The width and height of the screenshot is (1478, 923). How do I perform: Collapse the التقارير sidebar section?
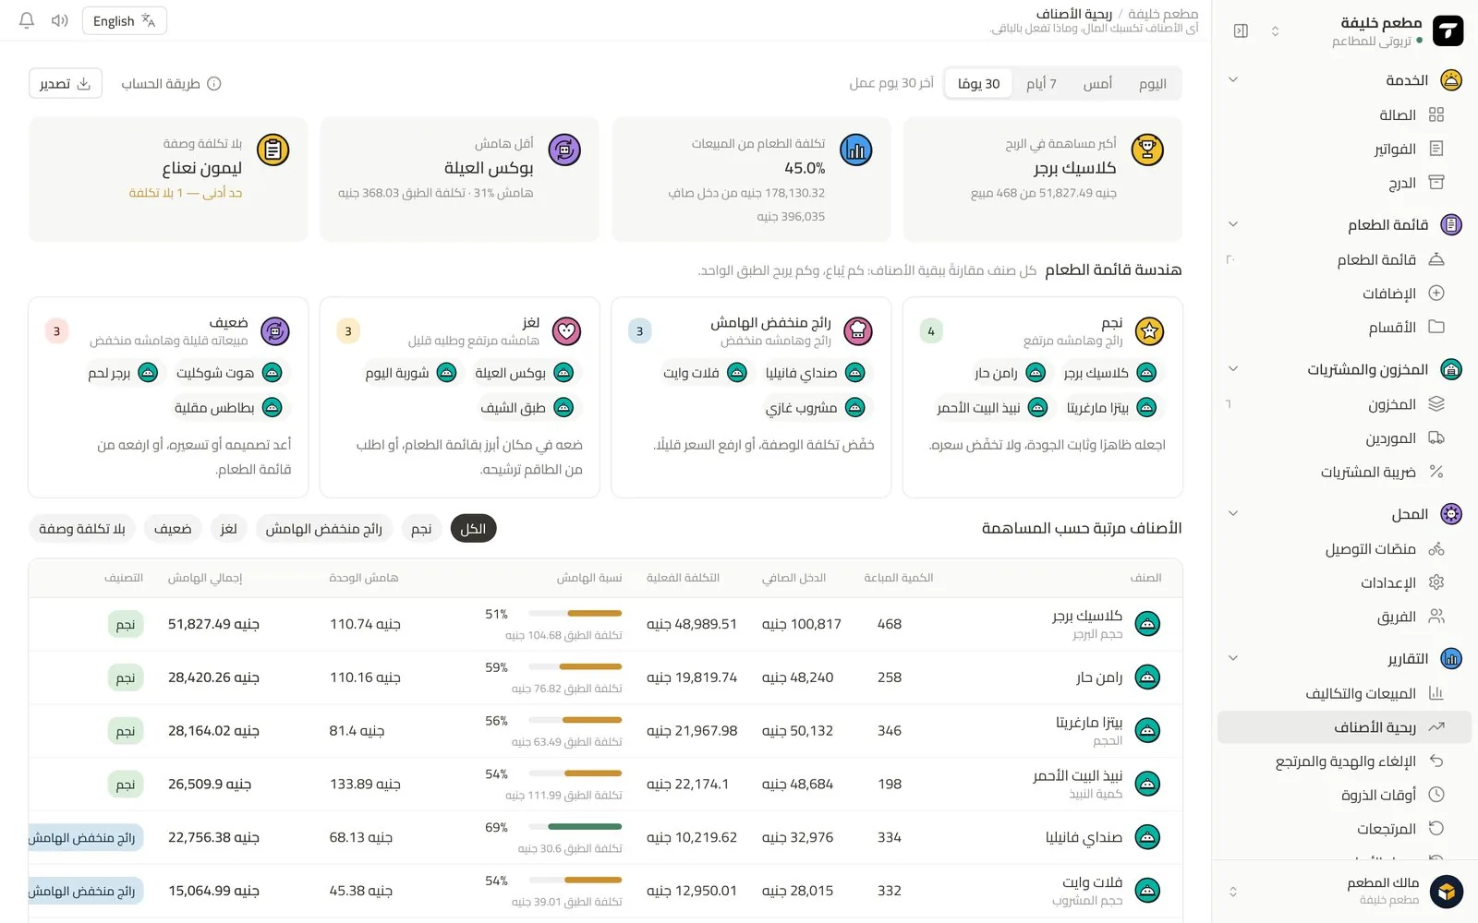click(x=1232, y=658)
